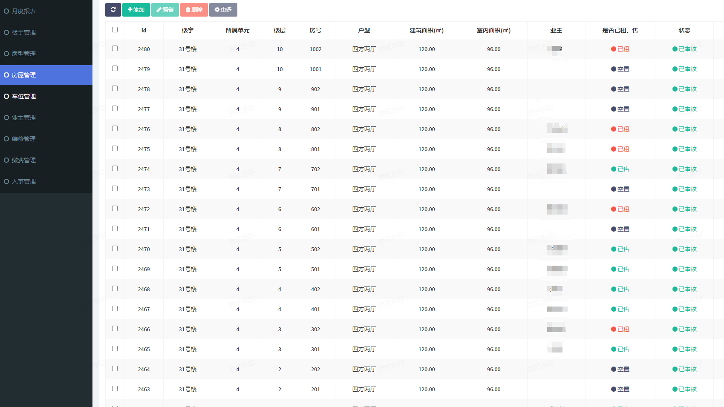724x407 pixels.
Task: Toggle the select-all checkbox in header
Action: tap(115, 30)
